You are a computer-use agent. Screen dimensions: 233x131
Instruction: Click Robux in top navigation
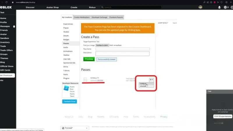(x=92, y=7)
